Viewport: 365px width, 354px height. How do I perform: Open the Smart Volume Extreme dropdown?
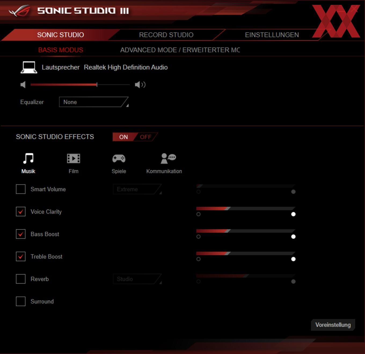(137, 189)
